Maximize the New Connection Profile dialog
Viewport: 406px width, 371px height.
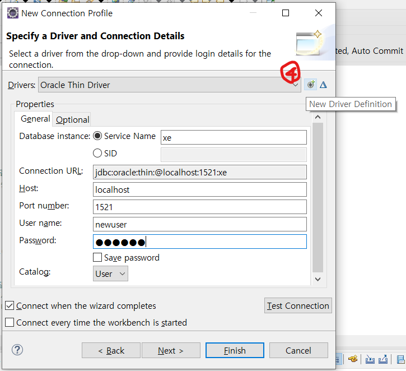[286, 13]
